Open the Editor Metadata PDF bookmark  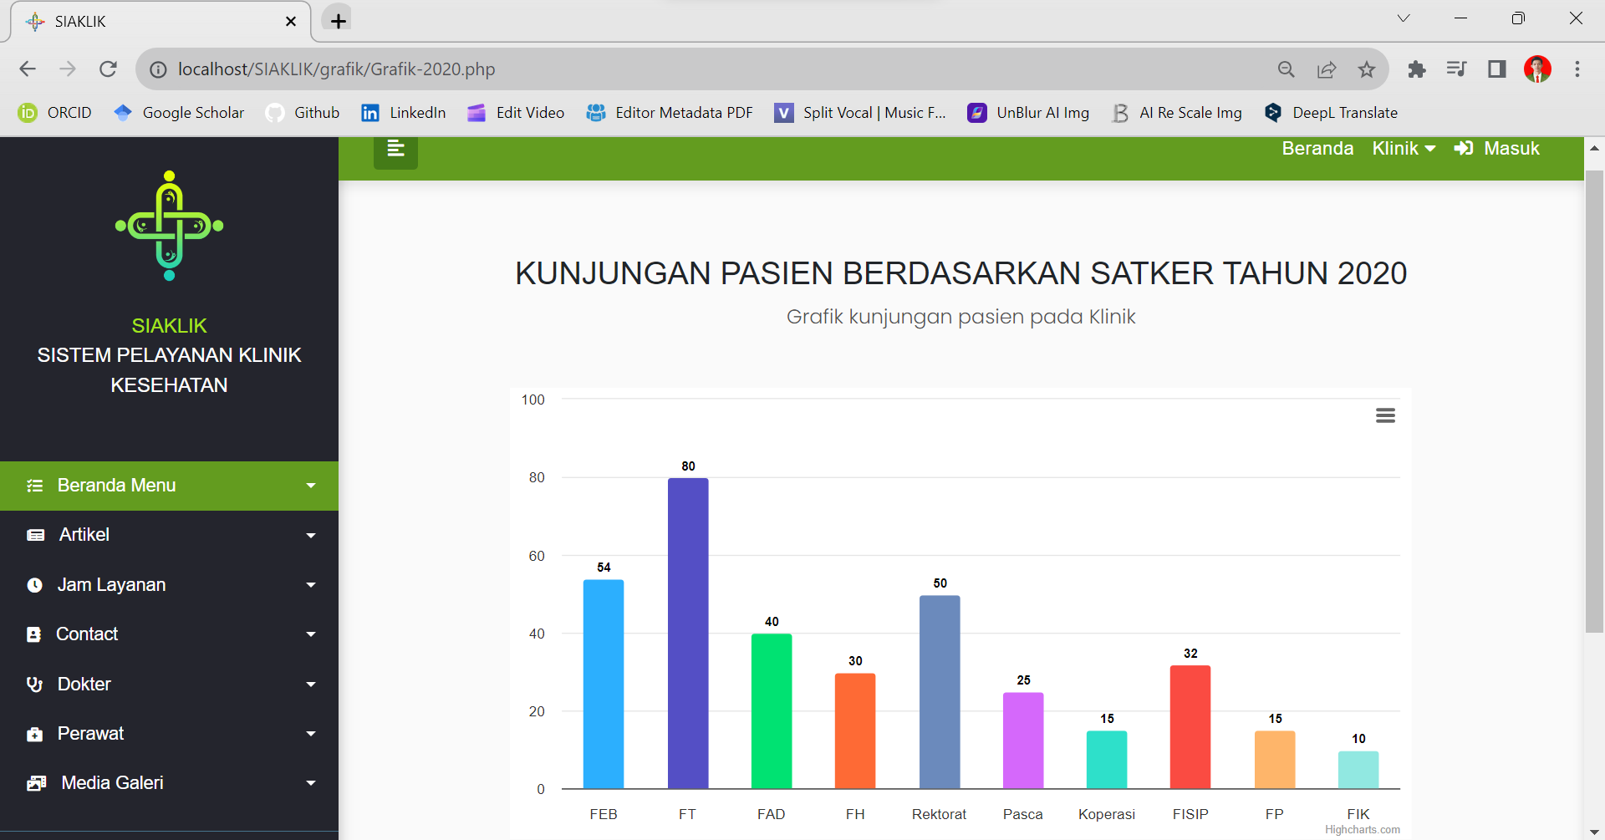[x=670, y=113]
